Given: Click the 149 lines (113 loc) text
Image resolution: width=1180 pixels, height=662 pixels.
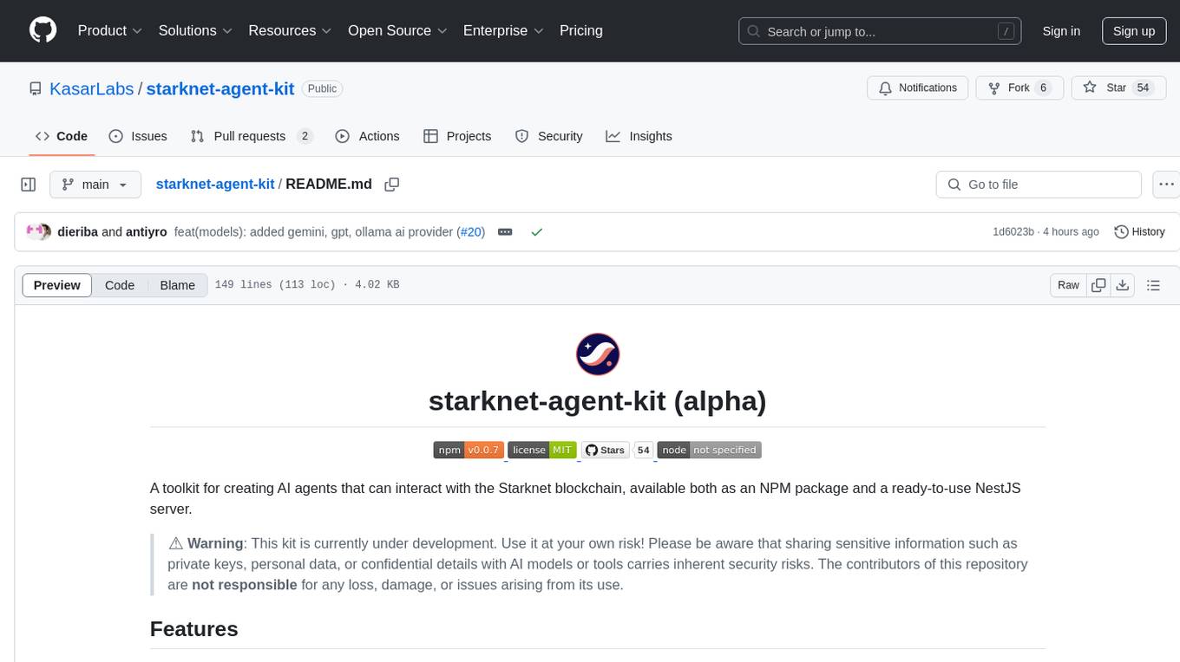Looking at the screenshot, I should (x=274, y=285).
